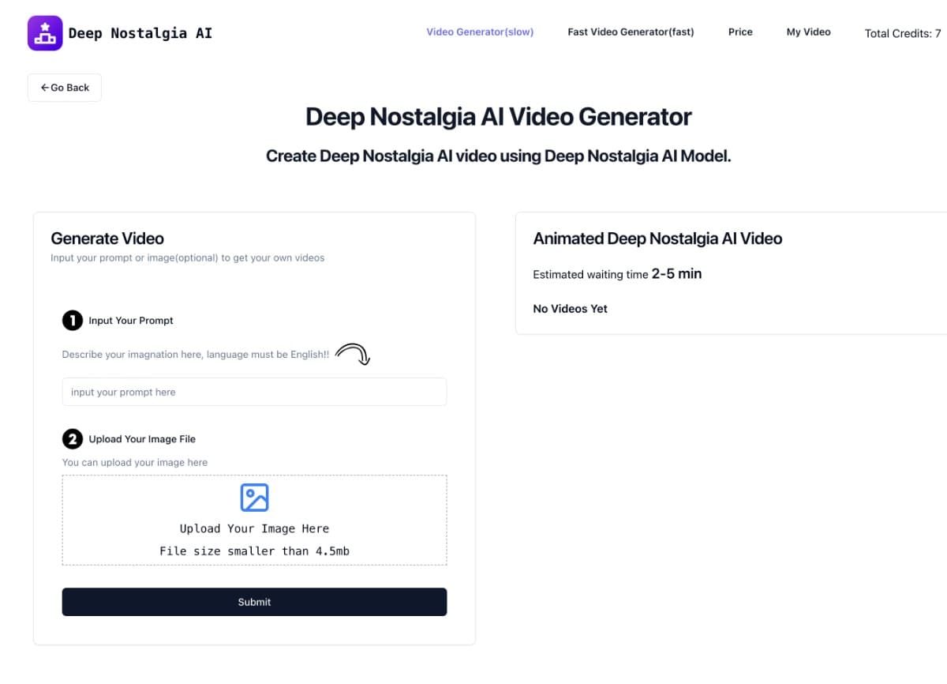Click the image upload picture icon

click(254, 498)
